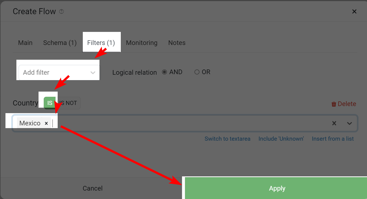The height and width of the screenshot is (199, 367).
Task: Click the Switch to textarea link
Action: pyautogui.click(x=227, y=139)
